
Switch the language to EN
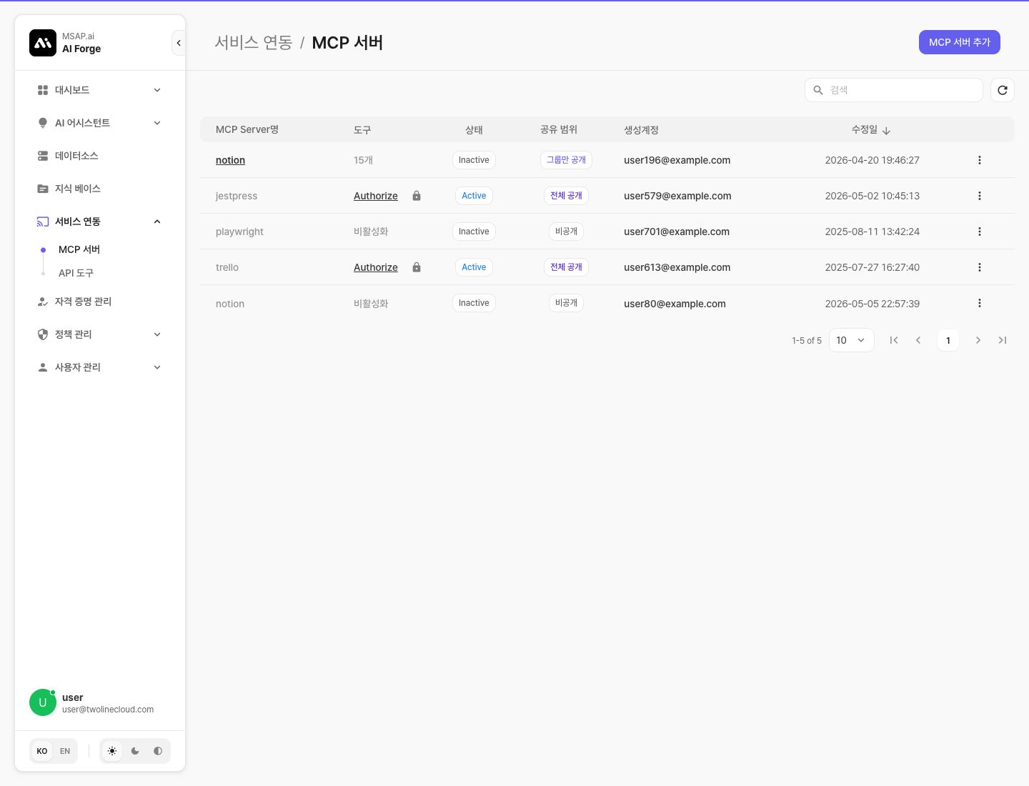click(x=65, y=751)
